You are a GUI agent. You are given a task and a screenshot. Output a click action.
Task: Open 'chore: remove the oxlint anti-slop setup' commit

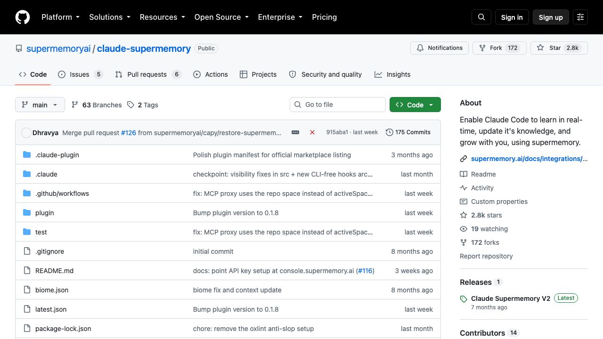[253, 329]
